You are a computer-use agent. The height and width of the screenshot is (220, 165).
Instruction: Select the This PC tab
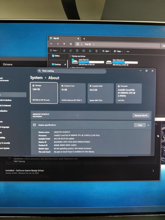pyautogui.click(x=64, y=38)
